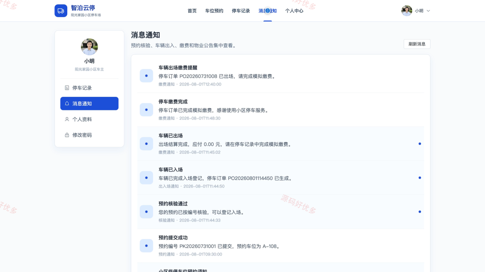This screenshot has height=272, width=485.
Task: Click text mentioning order PO20260801114450
Action: point(225,178)
